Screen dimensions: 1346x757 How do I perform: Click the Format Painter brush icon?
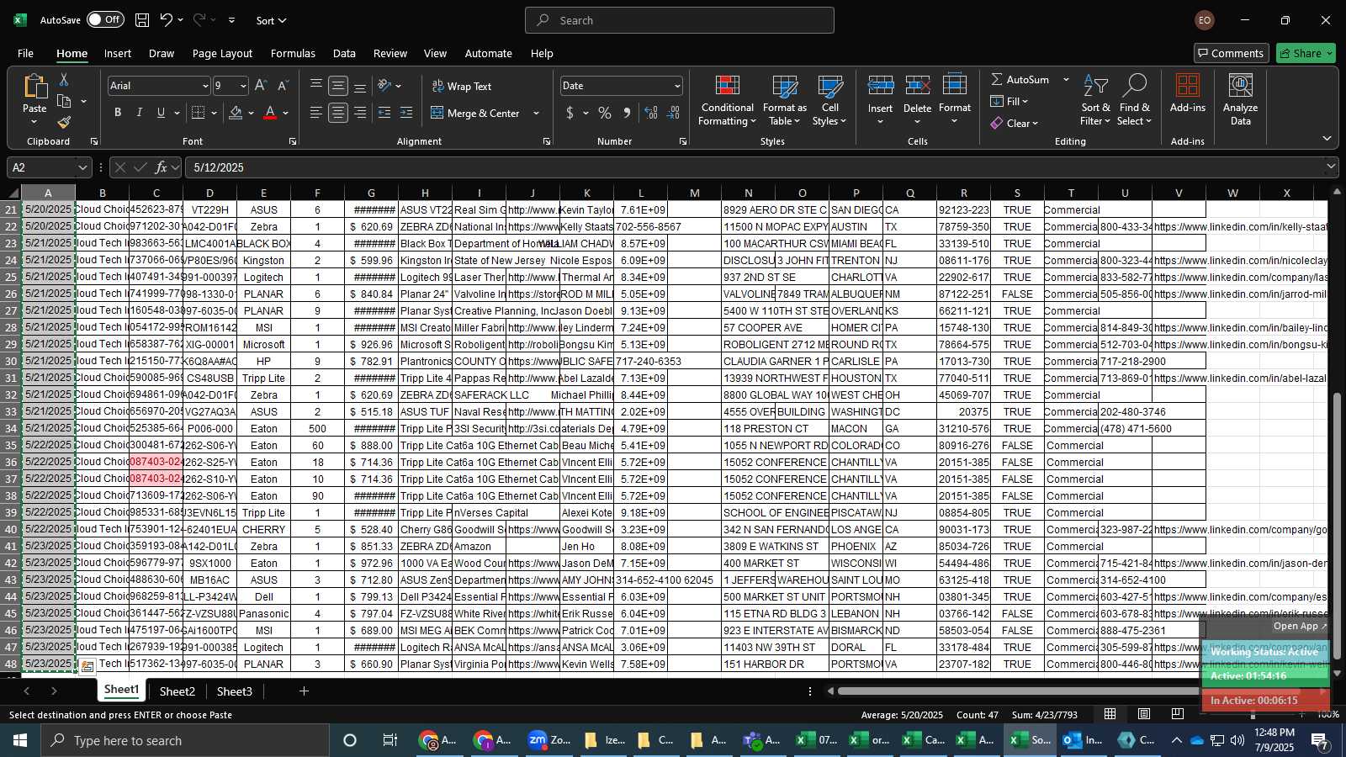(x=64, y=122)
